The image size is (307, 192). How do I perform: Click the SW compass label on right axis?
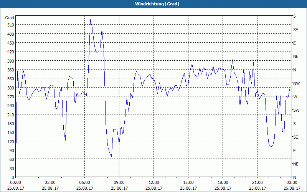coord(296,110)
